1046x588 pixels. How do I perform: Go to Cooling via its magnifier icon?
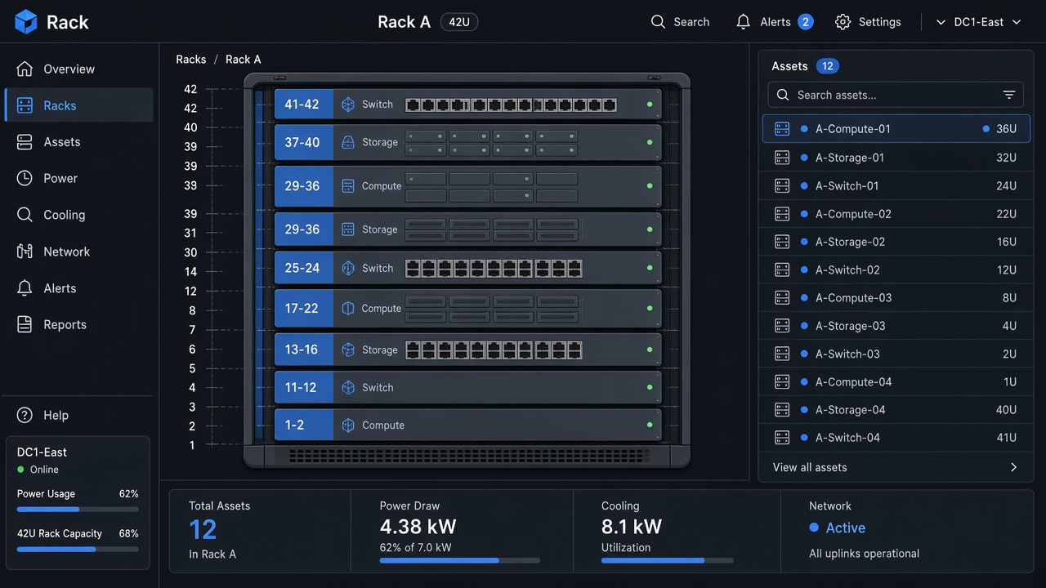25,215
